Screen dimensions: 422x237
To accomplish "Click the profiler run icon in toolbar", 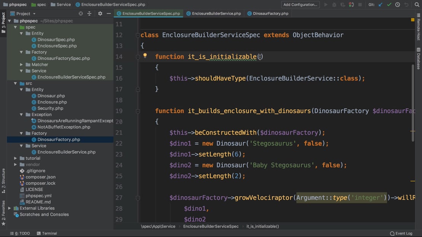I will pos(351,5).
